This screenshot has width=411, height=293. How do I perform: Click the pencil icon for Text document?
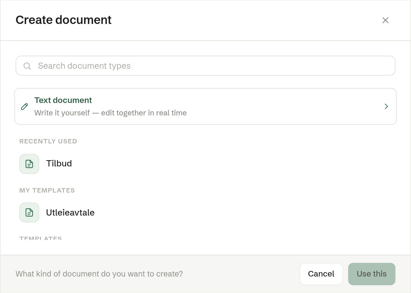[25, 107]
